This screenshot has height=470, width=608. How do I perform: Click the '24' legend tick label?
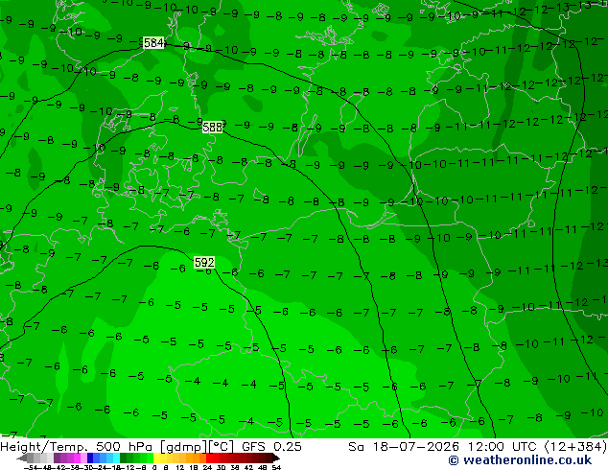pyautogui.click(x=207, y=467)
